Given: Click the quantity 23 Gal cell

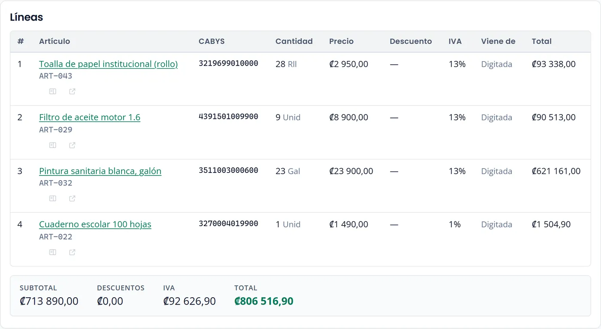Looking at the screenshot, I should [x=288, y=171].
